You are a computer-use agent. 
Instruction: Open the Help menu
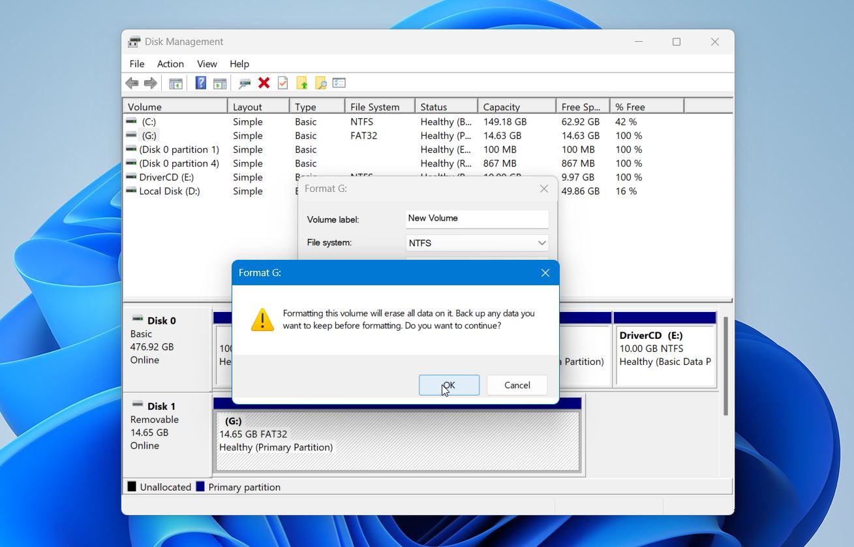pos(239,64)
